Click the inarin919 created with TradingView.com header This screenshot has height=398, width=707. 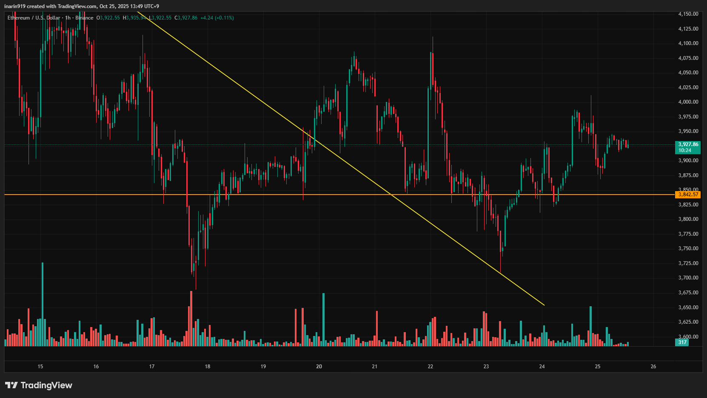click(x=82, y=6)
